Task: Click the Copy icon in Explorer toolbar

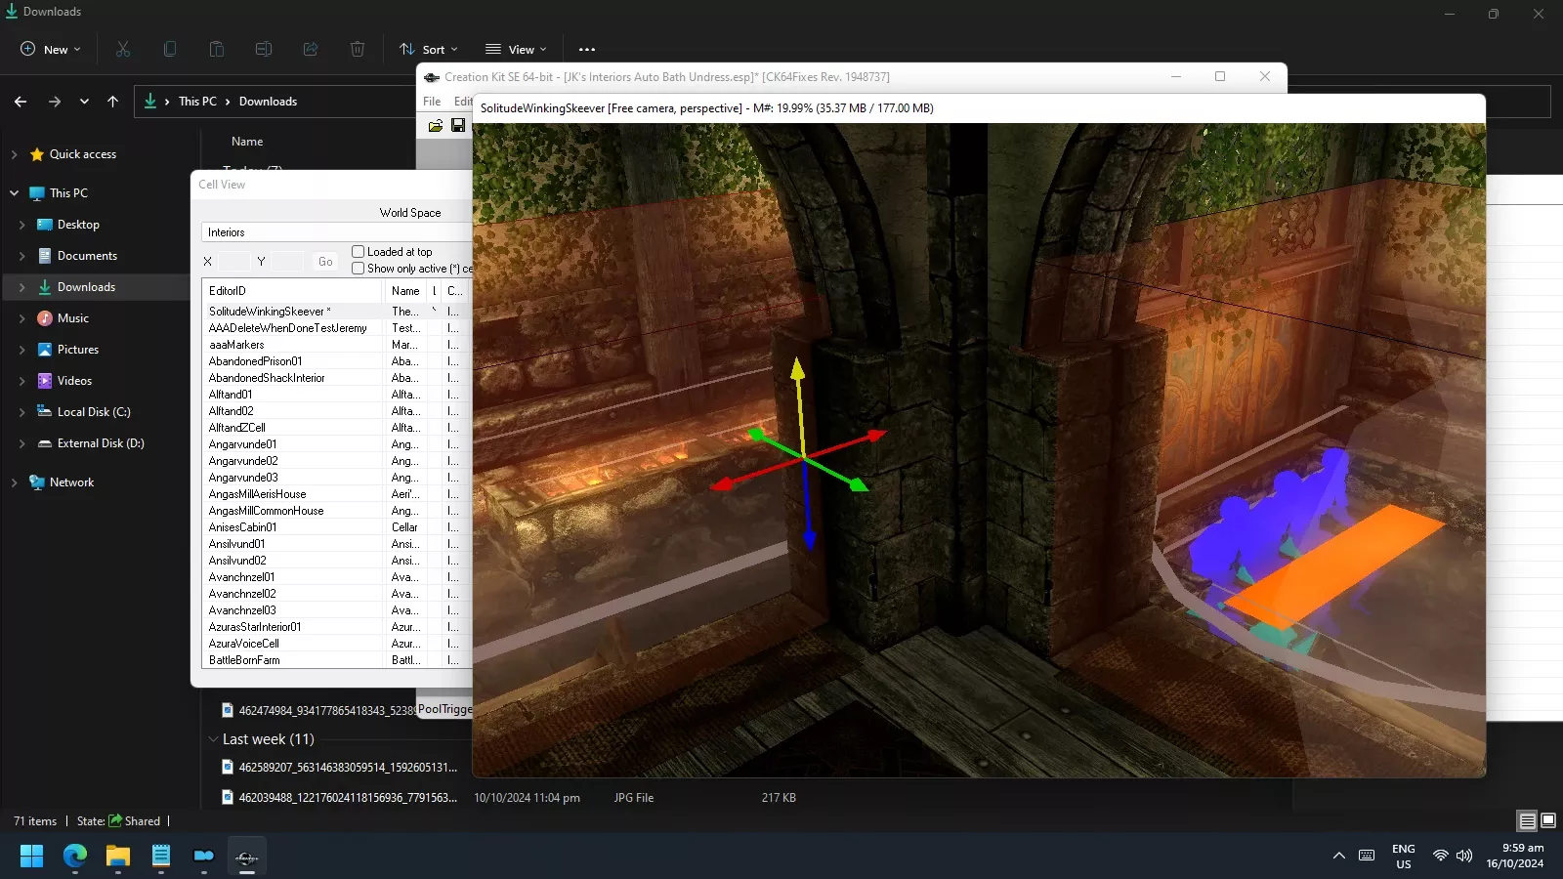Action: pyautogui.click(x=170, y=49)
